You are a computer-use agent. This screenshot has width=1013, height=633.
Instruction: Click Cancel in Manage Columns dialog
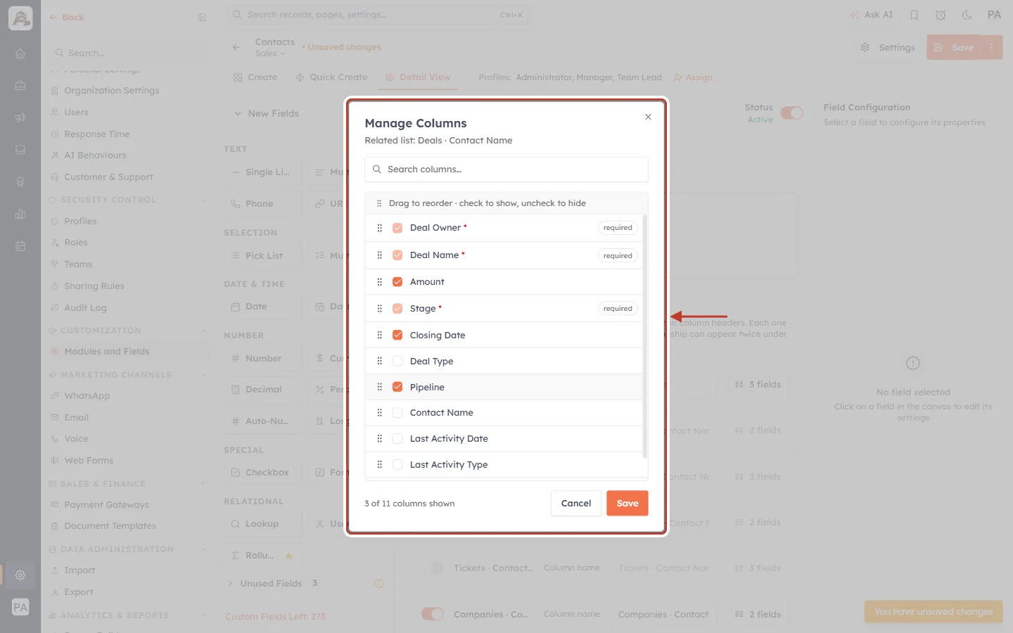pyautogui.click(x=576, y=504)
